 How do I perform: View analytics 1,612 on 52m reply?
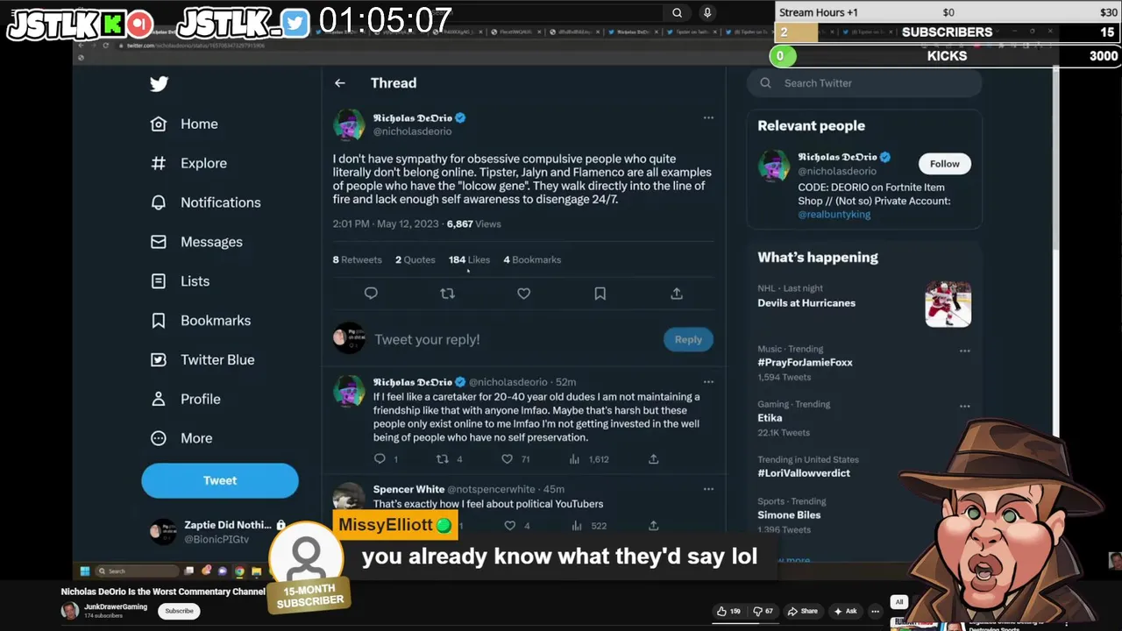click(x=589, y=459)
